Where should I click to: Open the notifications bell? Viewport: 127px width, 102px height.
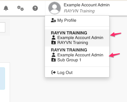6,8
